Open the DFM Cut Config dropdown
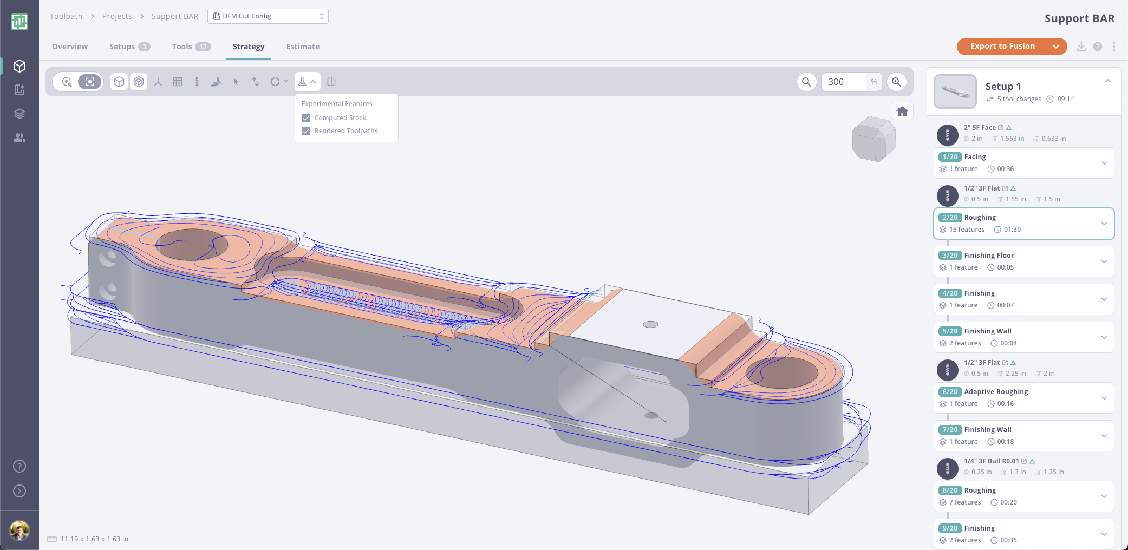Screen dimensions: 1128x550 click(268, 16)
